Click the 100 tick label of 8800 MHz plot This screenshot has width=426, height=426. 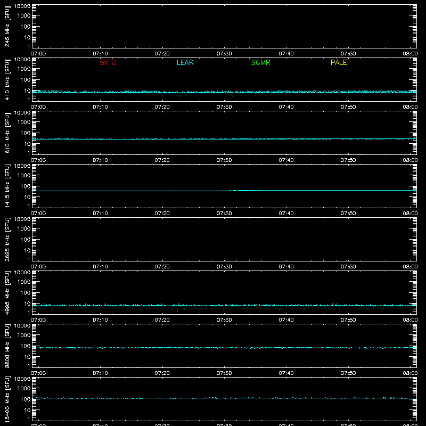pos(26,346)
